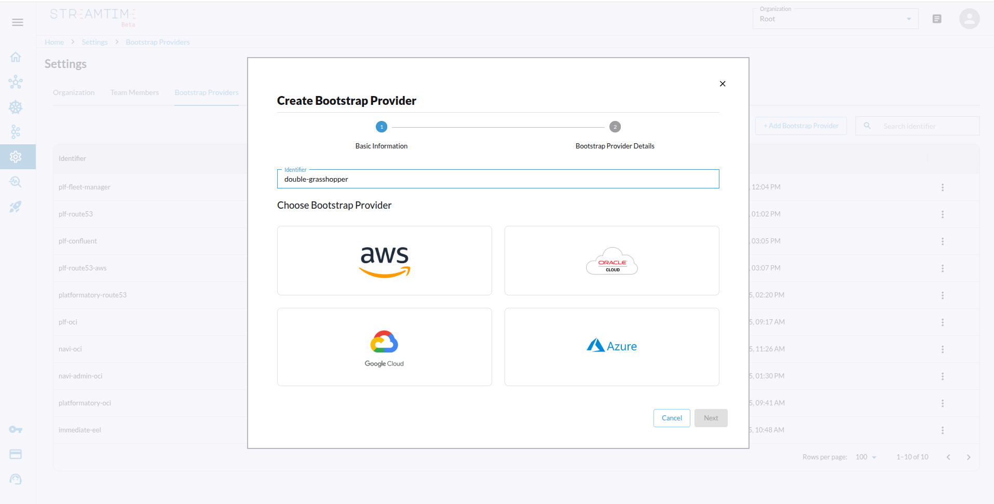The height and width of the screenshot is (504, 994).
Task: Click the Streamtime Beta logo
Action: point(93,17)
